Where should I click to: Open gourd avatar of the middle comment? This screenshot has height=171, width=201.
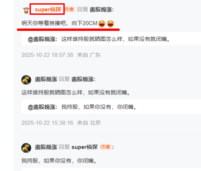(26, 80)
